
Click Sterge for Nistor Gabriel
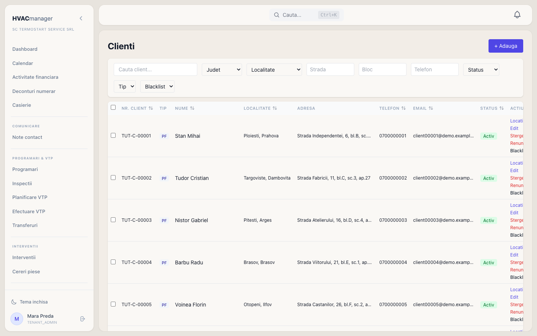click(x=517, y=220)
